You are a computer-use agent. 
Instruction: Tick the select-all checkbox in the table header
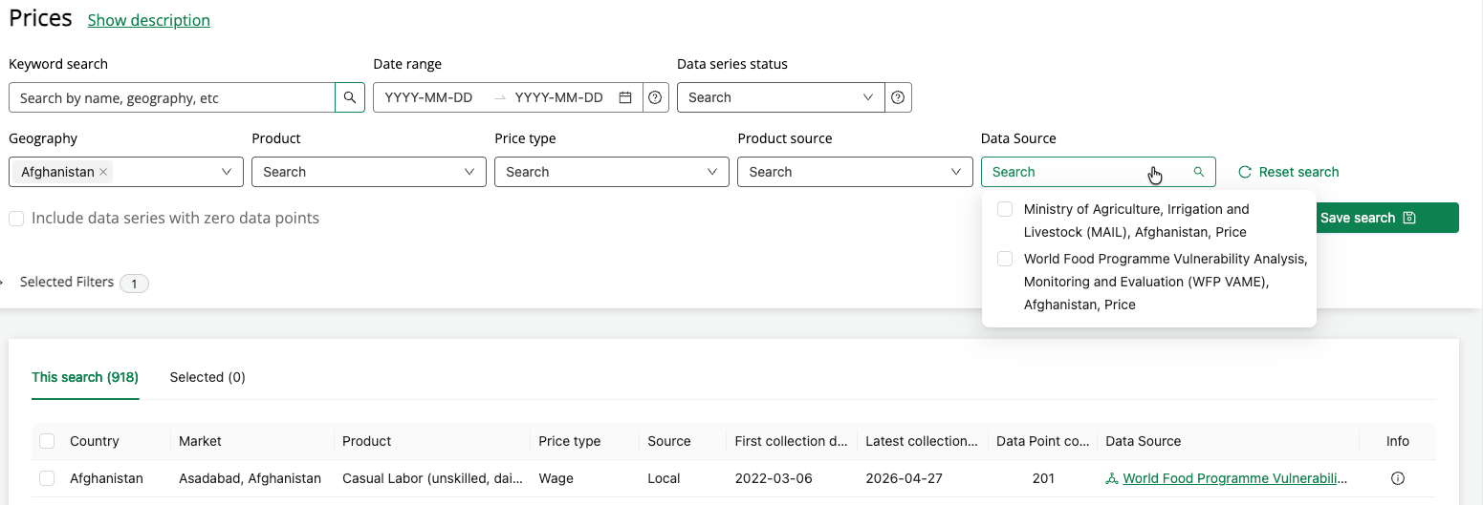click(x=47, y=441)
